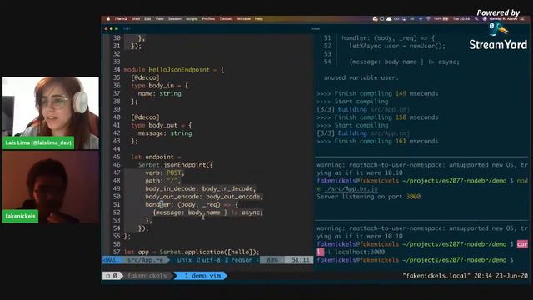Click 'verb: POST' on line 47
Viewport: 533px width, 300px height.
click(163, 172)
